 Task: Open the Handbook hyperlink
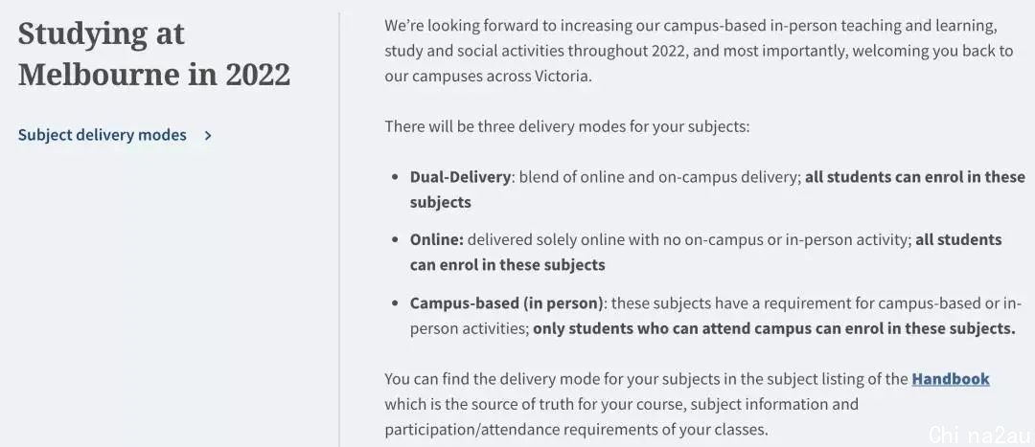click(x=951, y=379)
